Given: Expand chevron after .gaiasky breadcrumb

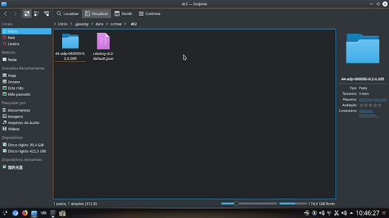Looking at the screenshot, I should coord(92,24).
